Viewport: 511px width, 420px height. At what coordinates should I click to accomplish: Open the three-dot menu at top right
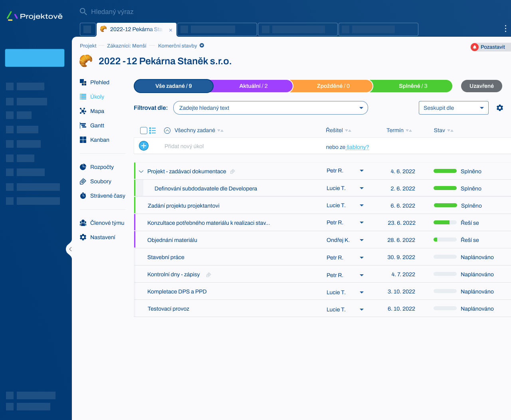click(505, 29)
